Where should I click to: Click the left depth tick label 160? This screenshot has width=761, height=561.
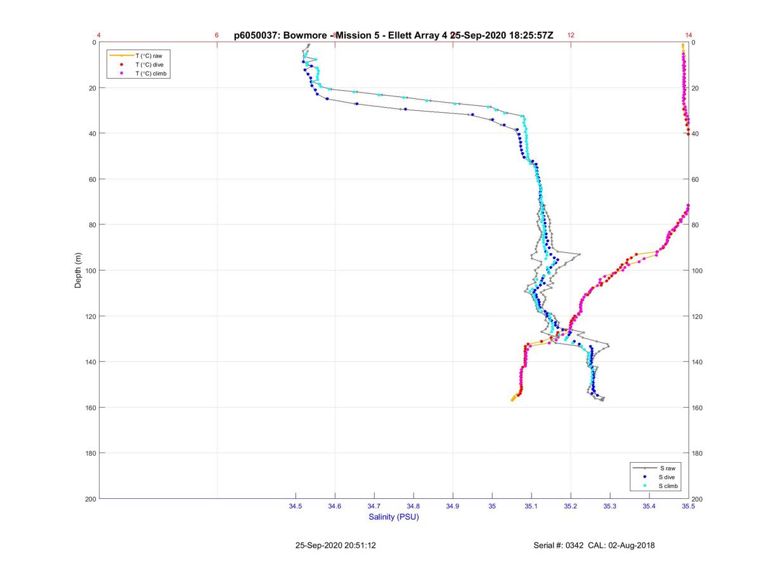(x=90, y=408)
